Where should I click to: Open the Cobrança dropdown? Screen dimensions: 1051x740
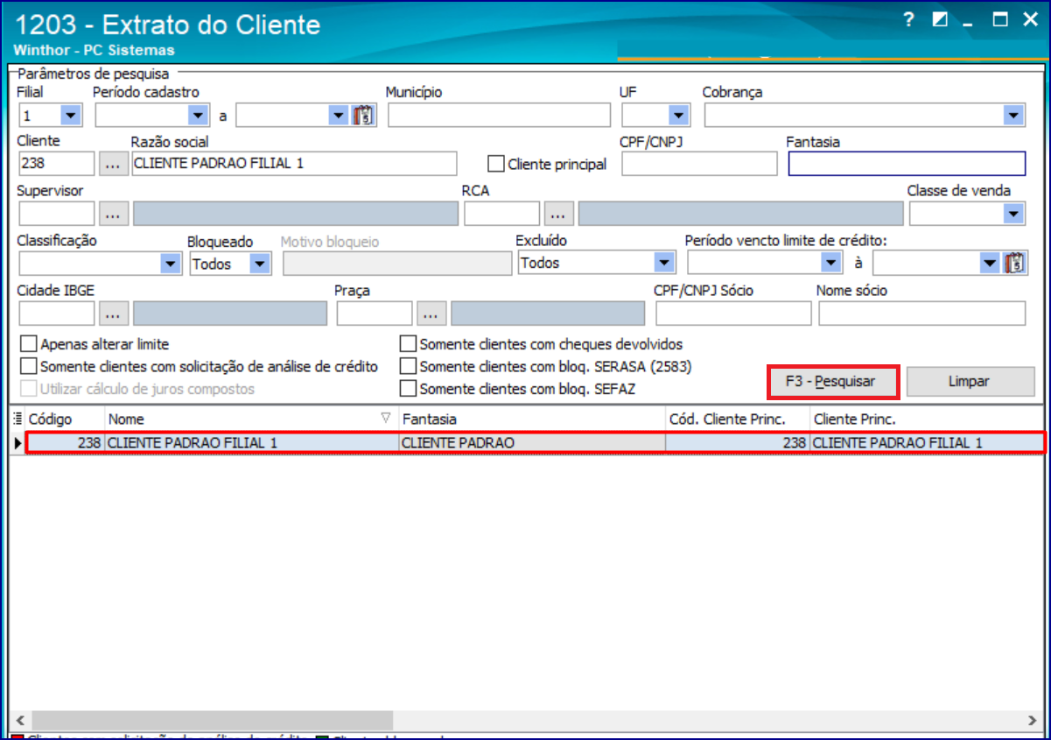pos(1013,116)
